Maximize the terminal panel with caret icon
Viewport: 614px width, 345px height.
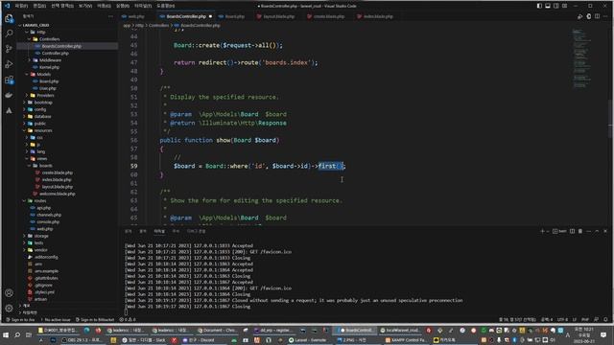tap(597, 231)
